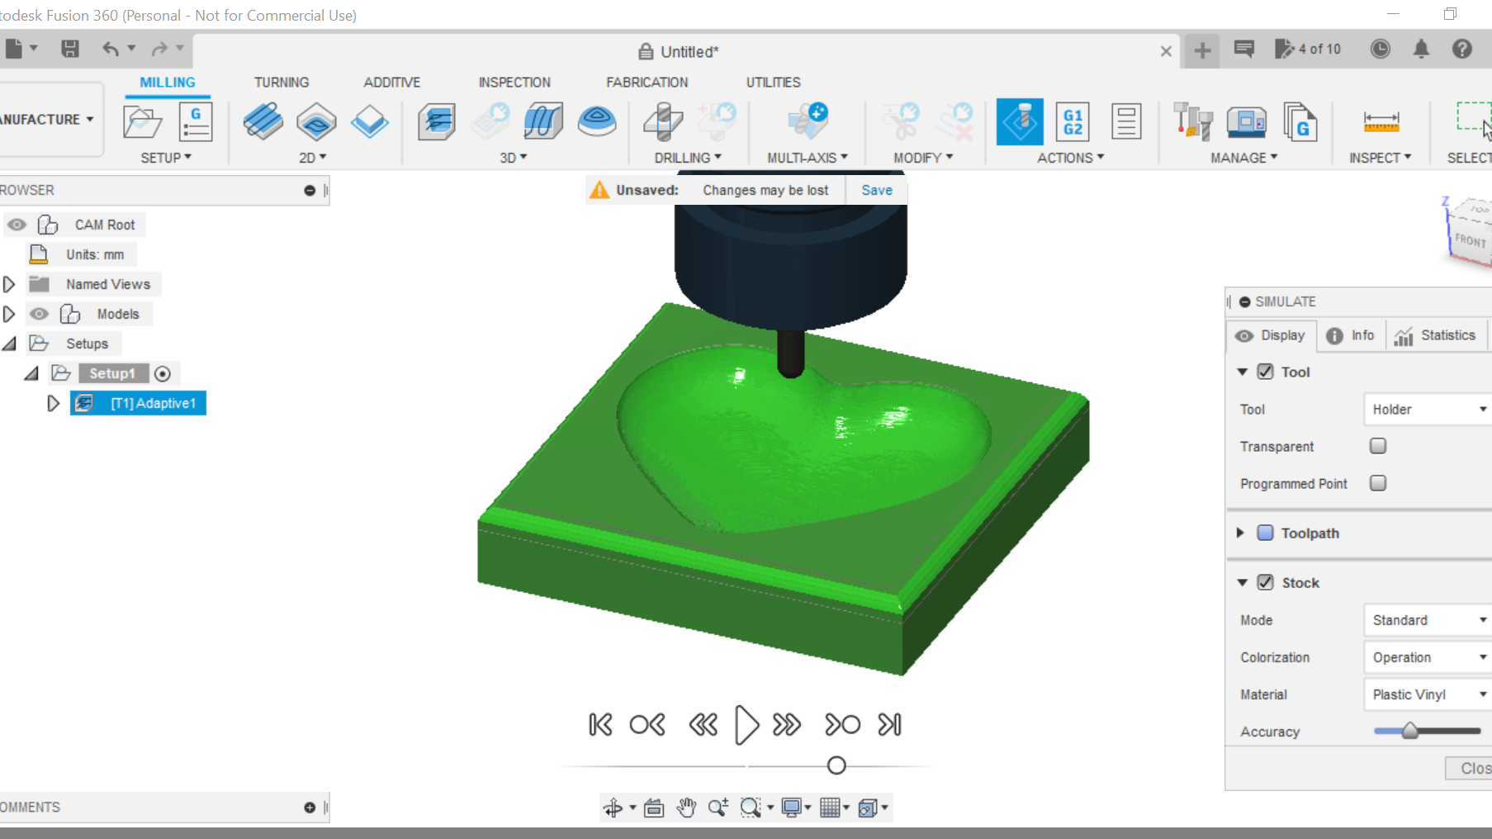Select the 2D Face milling tool

[x=369, y=121]
